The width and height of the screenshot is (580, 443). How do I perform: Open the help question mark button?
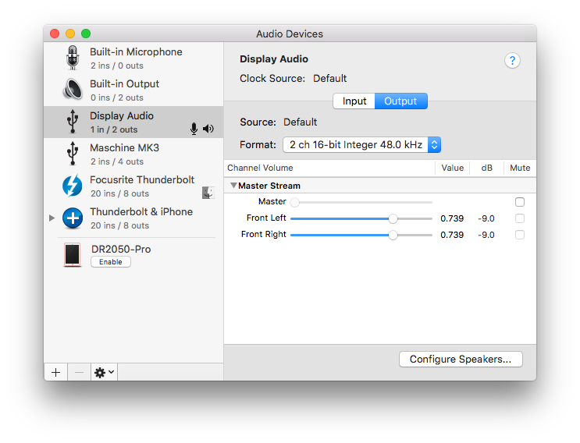click(x=512, y=61)
